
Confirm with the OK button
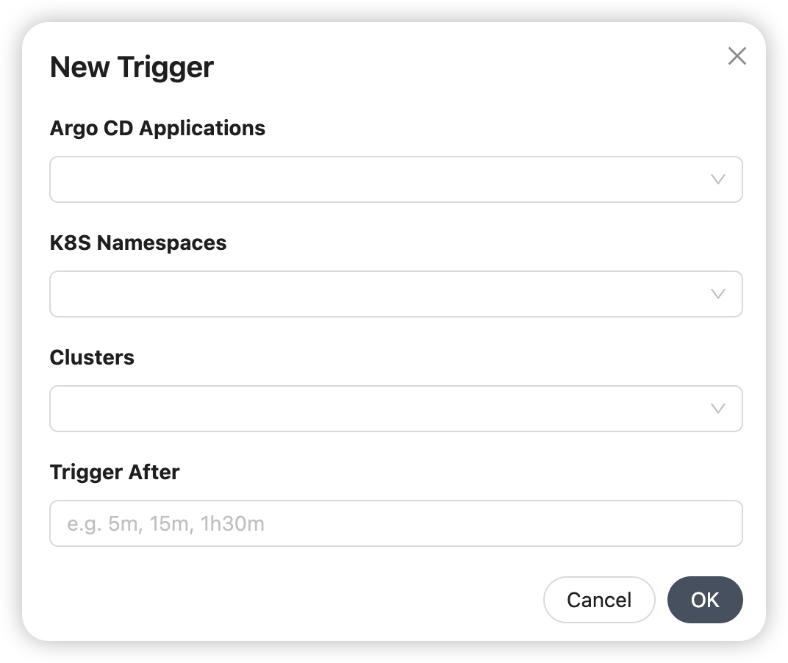pyautogui.click(x=705, y=600)
